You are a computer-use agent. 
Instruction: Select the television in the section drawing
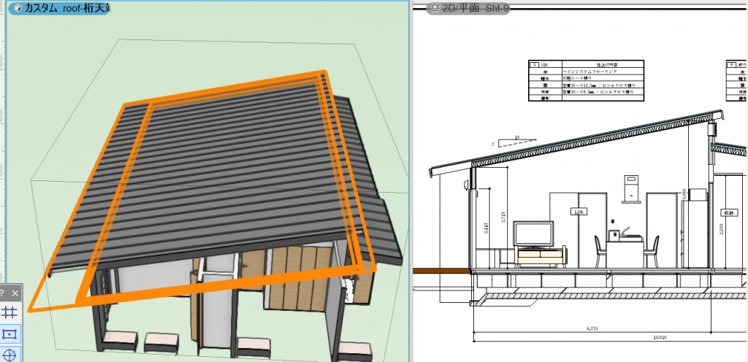(x=533, y=234)
